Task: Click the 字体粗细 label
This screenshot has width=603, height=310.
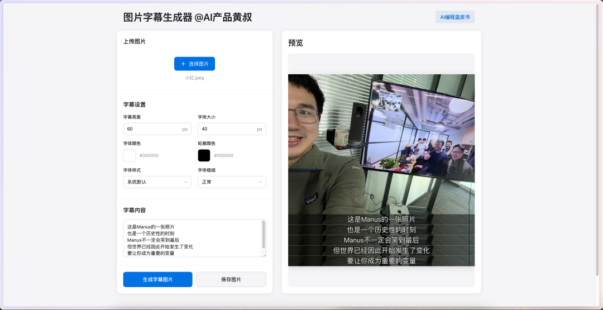Action: pos(207,170)
